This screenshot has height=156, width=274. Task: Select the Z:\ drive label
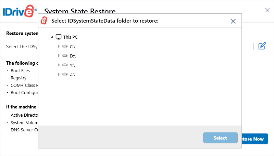[x=72, y=75]
